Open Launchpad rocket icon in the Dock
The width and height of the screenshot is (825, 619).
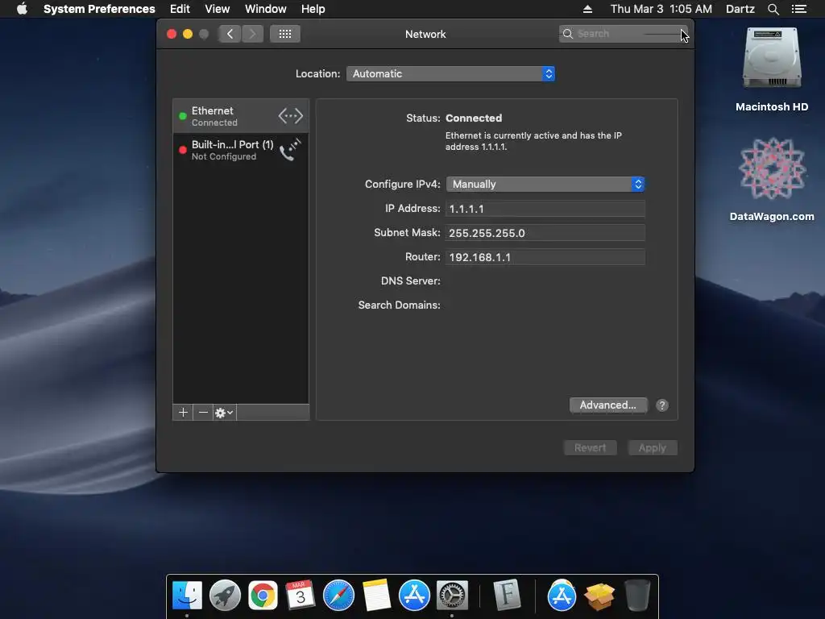(x=226, y=596)
